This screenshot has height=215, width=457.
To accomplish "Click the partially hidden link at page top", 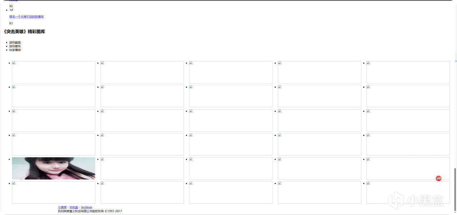I will pos(14,1).
